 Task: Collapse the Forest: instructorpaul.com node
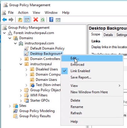(x=4, y=33)
